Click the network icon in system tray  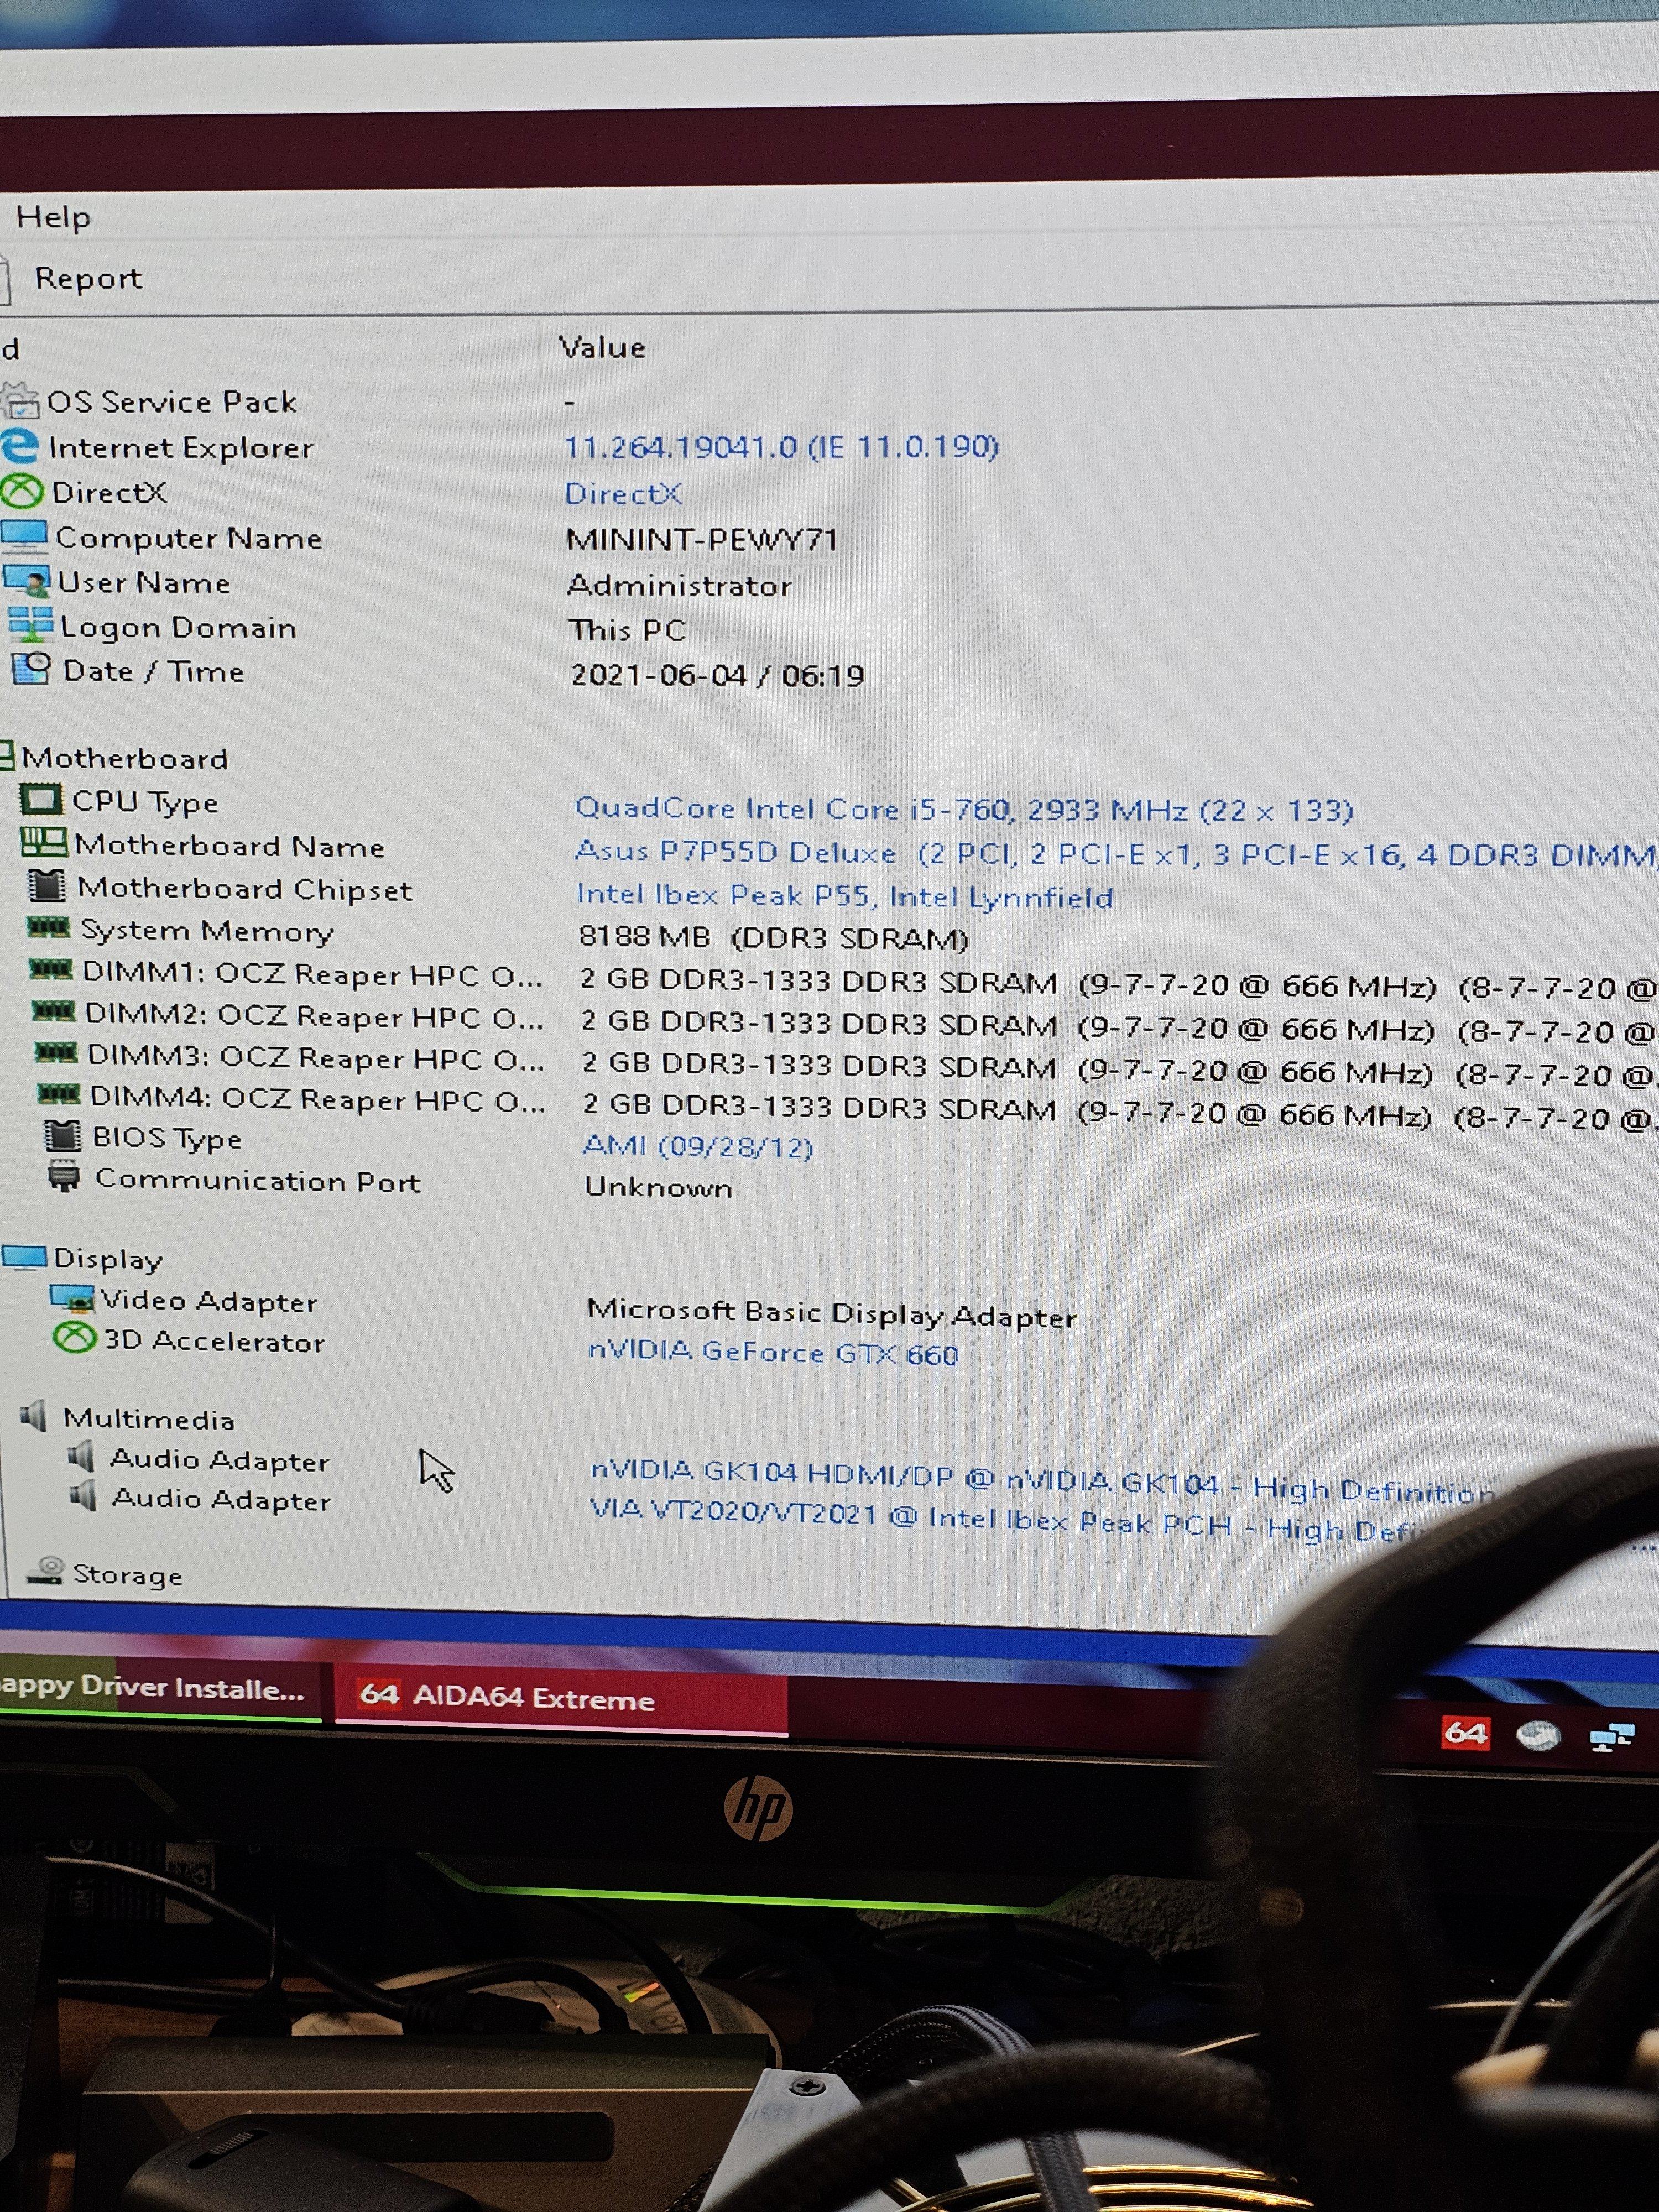pyautogui.click(x=1611, y=1736)
